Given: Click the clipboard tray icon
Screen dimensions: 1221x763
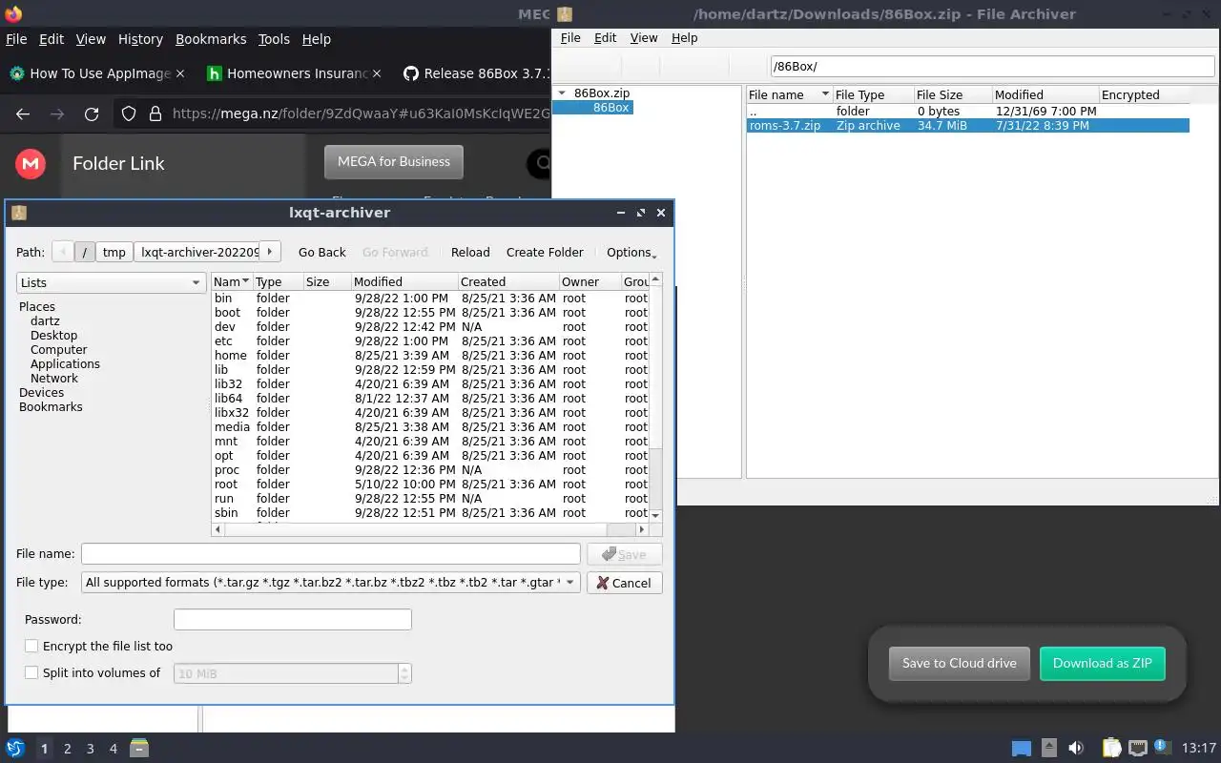Looking at the screenshot, I should [x=1111, y=749].
